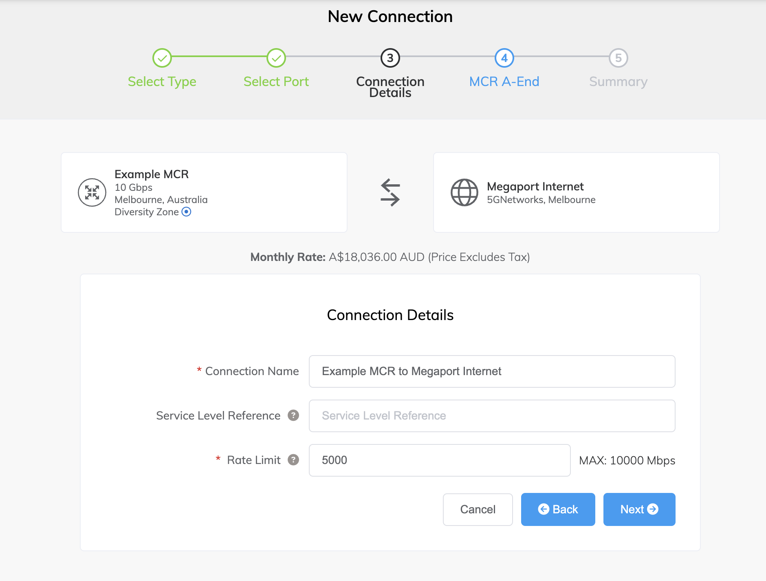Click the Next button
The height and width of the screenshot is (581, 766).
[639, 510]
